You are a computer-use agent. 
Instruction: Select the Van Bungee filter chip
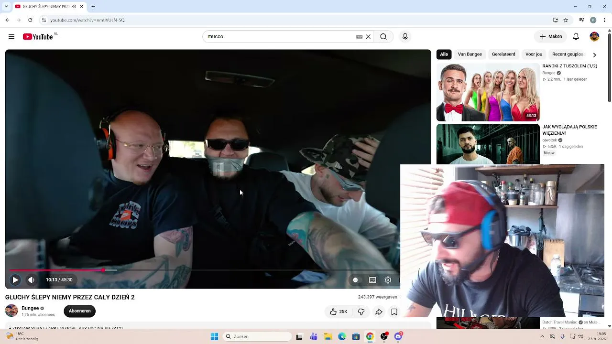point(470,54)
